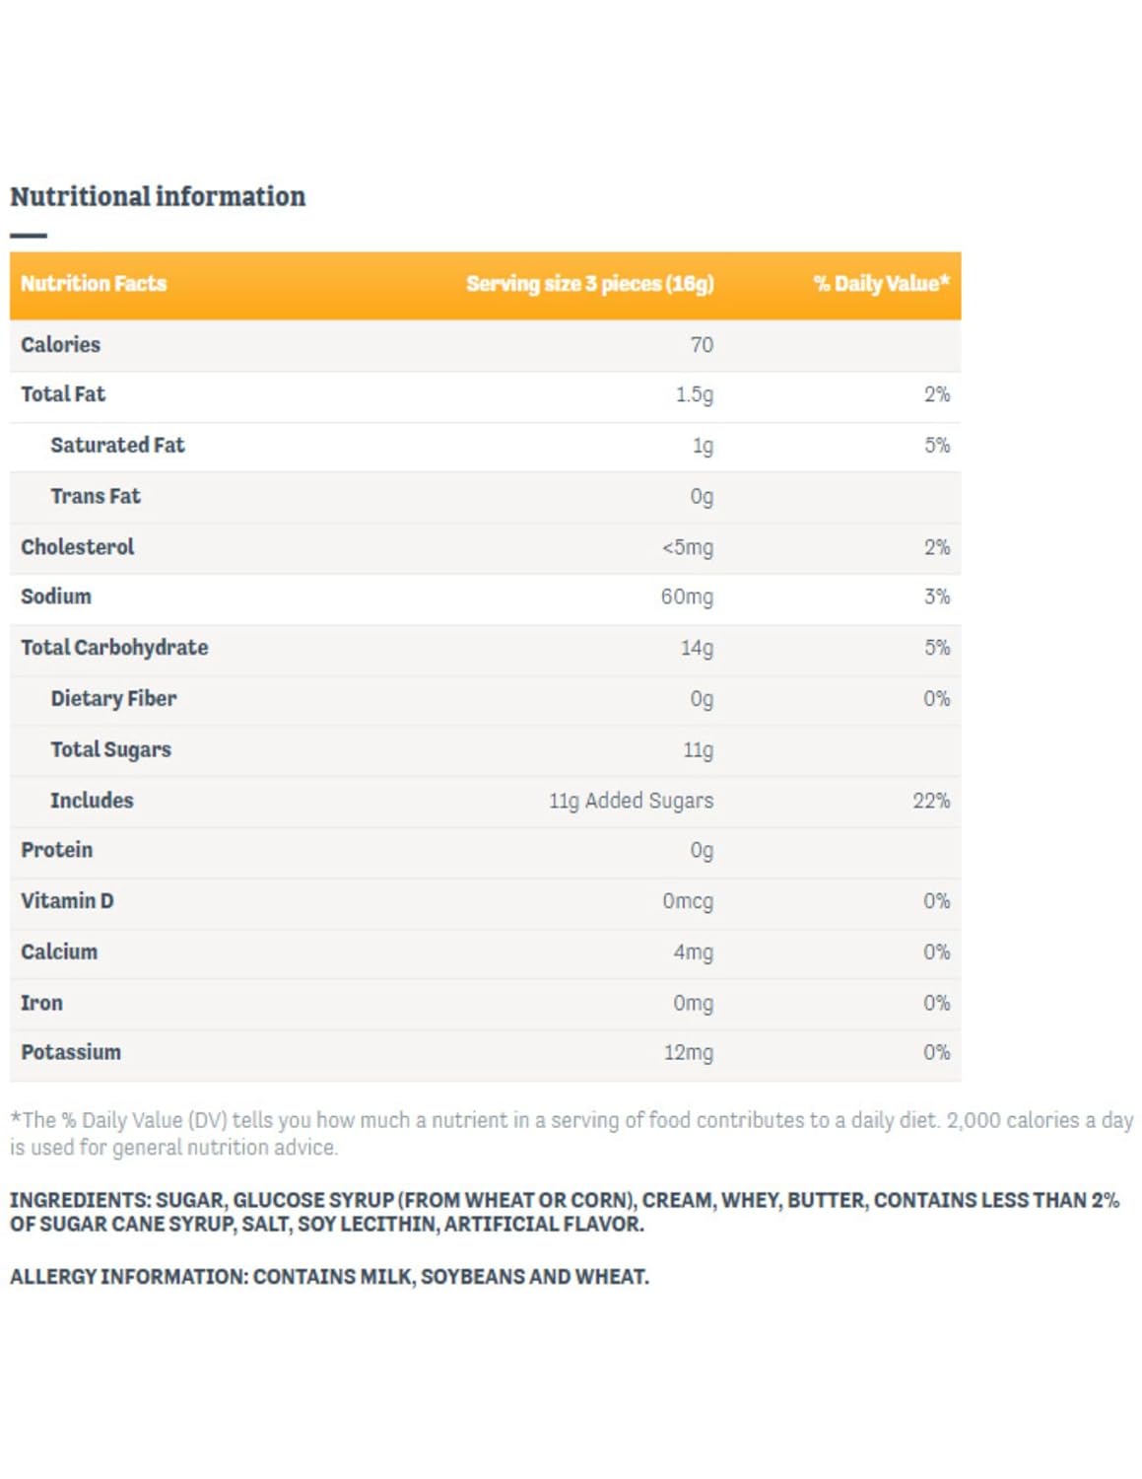
Task: Select the Nutrition Facts header cell
Action: (94, 284)
